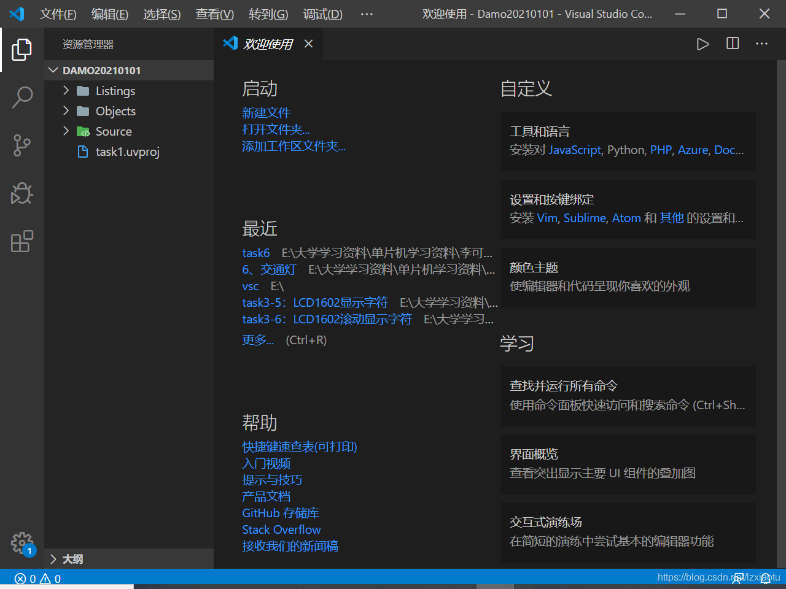Open the 产品文档 link
786x589 pixels.
[x=267, y=496]
